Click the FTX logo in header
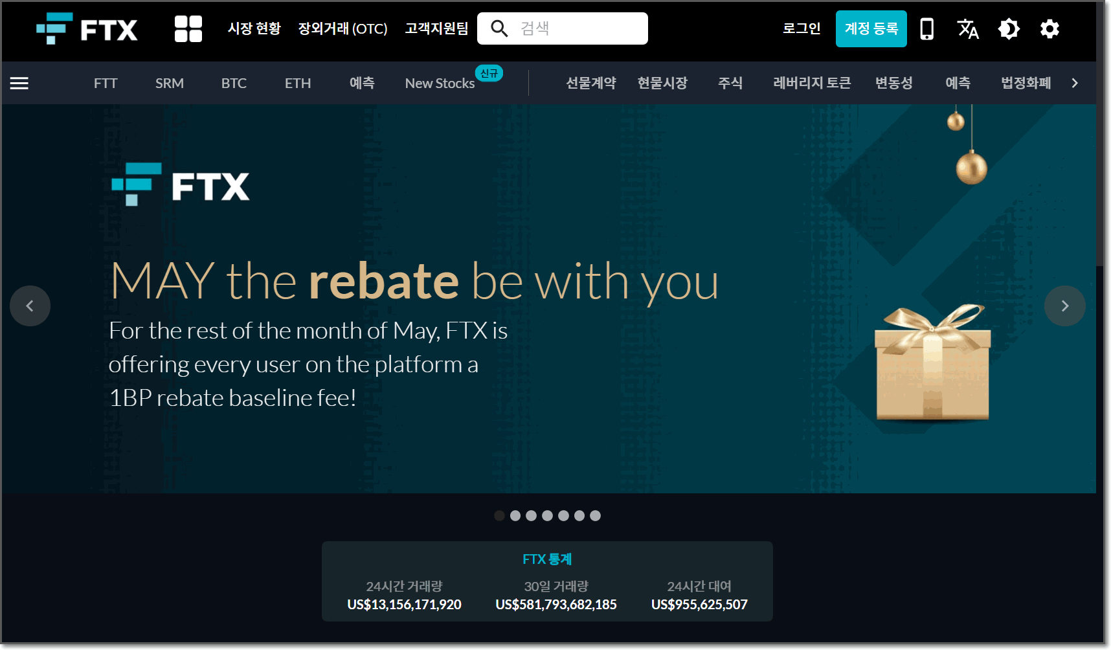 pos(87,28)
